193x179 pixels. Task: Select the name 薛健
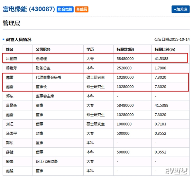coord(10,152)
